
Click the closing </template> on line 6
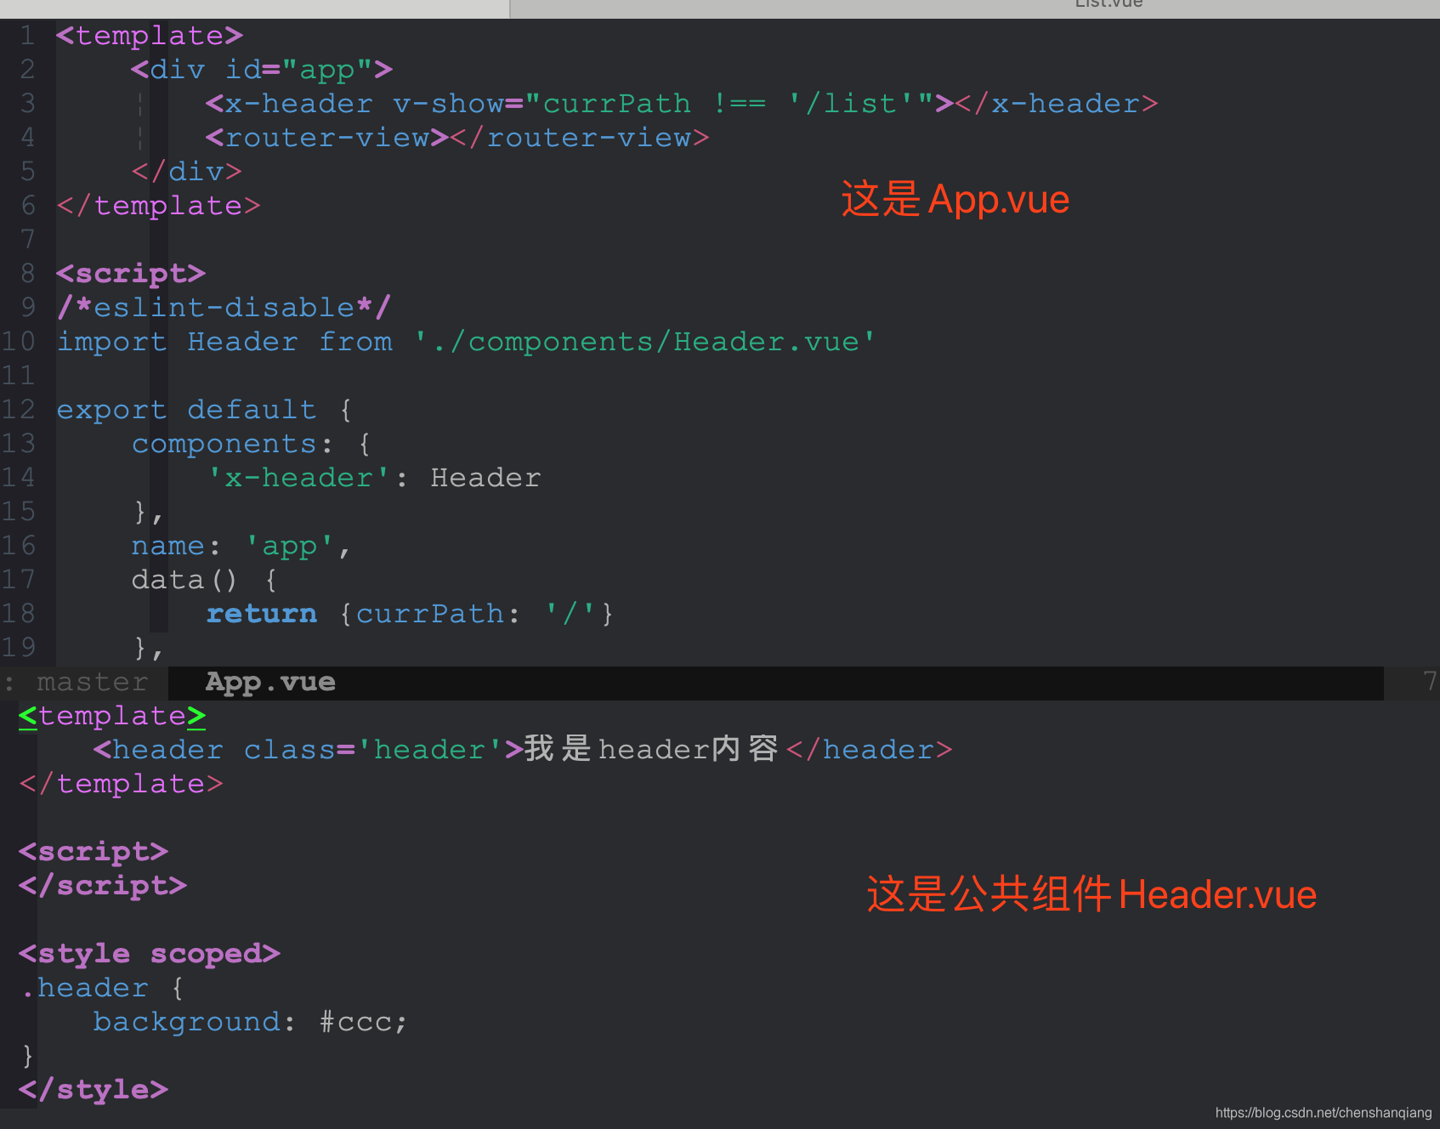coord(158,206)
